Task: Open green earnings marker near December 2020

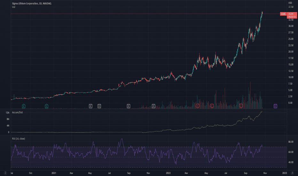Action: tap(46, 106)
